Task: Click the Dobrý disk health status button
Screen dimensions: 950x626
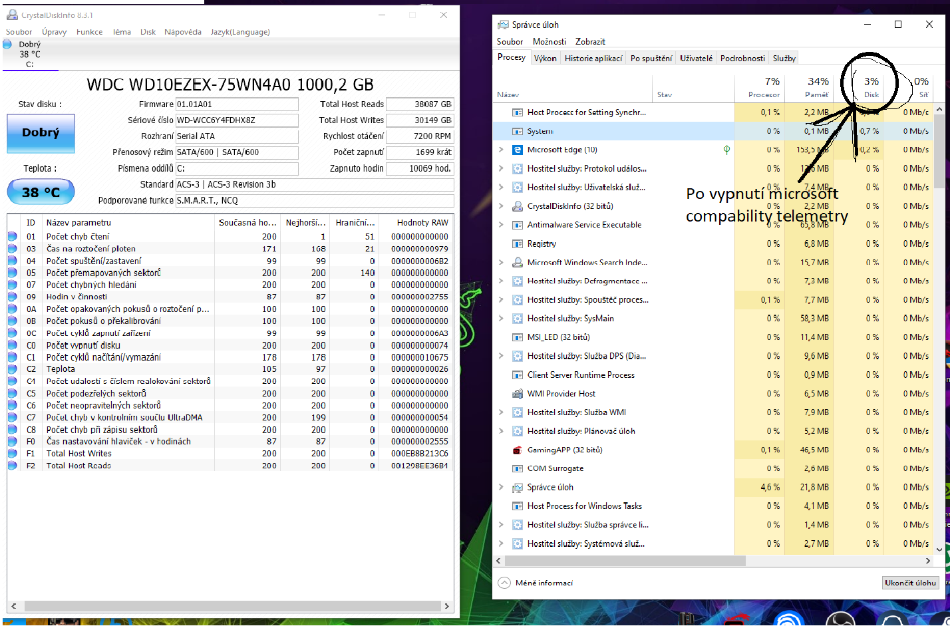Action: click(41, 133)
